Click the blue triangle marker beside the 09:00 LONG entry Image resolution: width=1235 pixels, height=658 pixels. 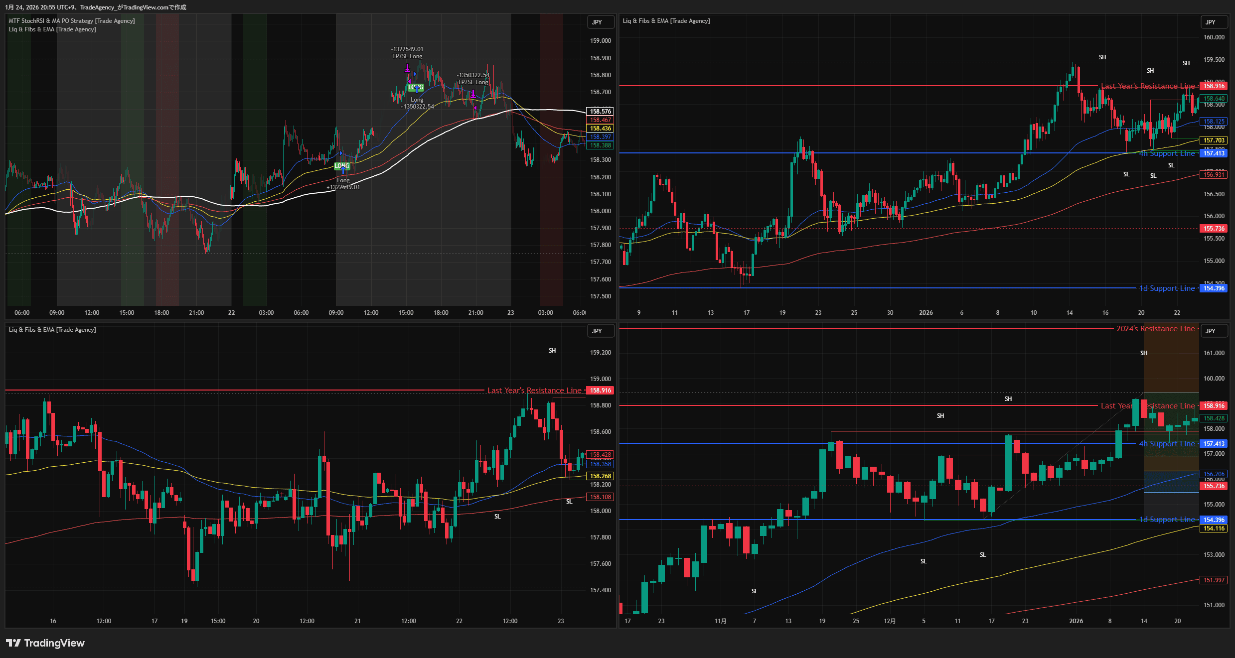click(x=341, y=153)
